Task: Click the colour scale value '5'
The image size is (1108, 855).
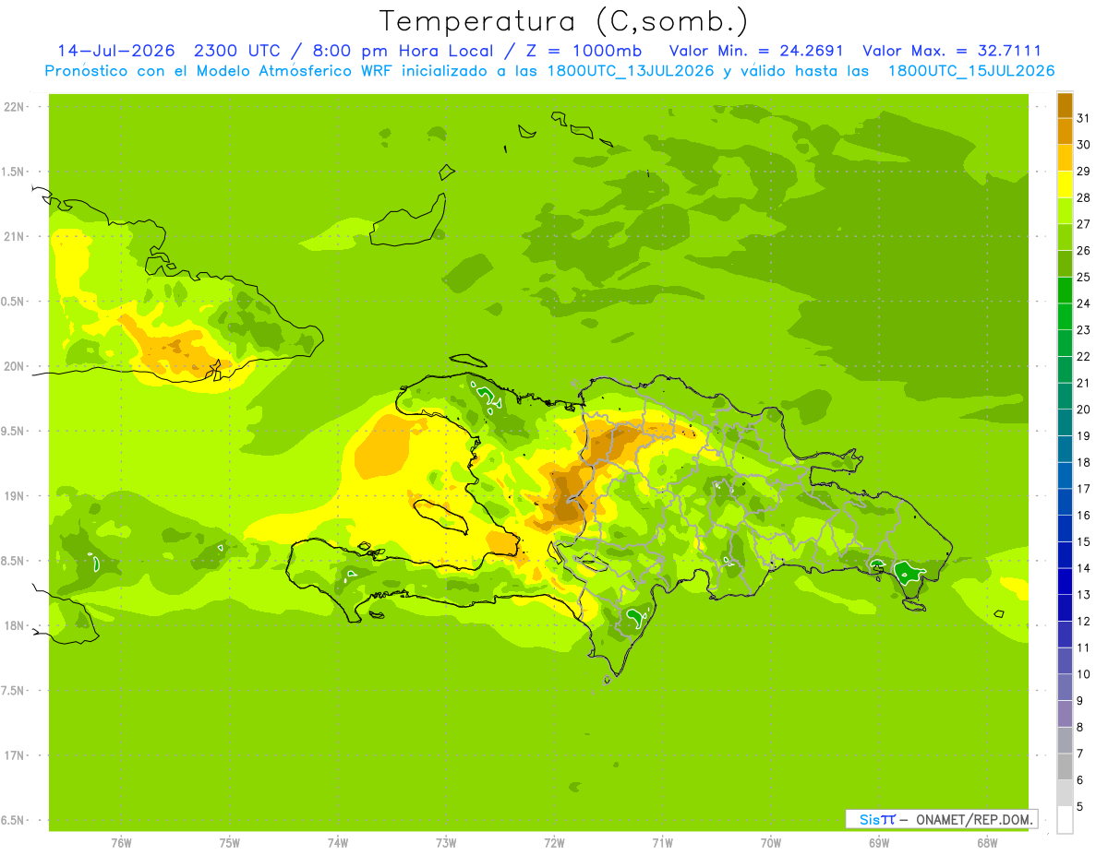Action: pyautogui.click(x=1081, y=807)
